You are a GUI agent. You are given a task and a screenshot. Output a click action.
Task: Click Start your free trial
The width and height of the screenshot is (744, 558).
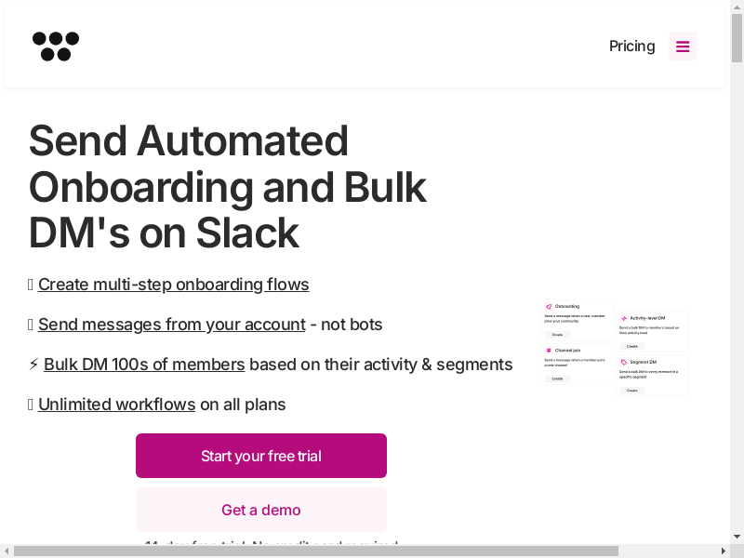click(x=261, y=456)
